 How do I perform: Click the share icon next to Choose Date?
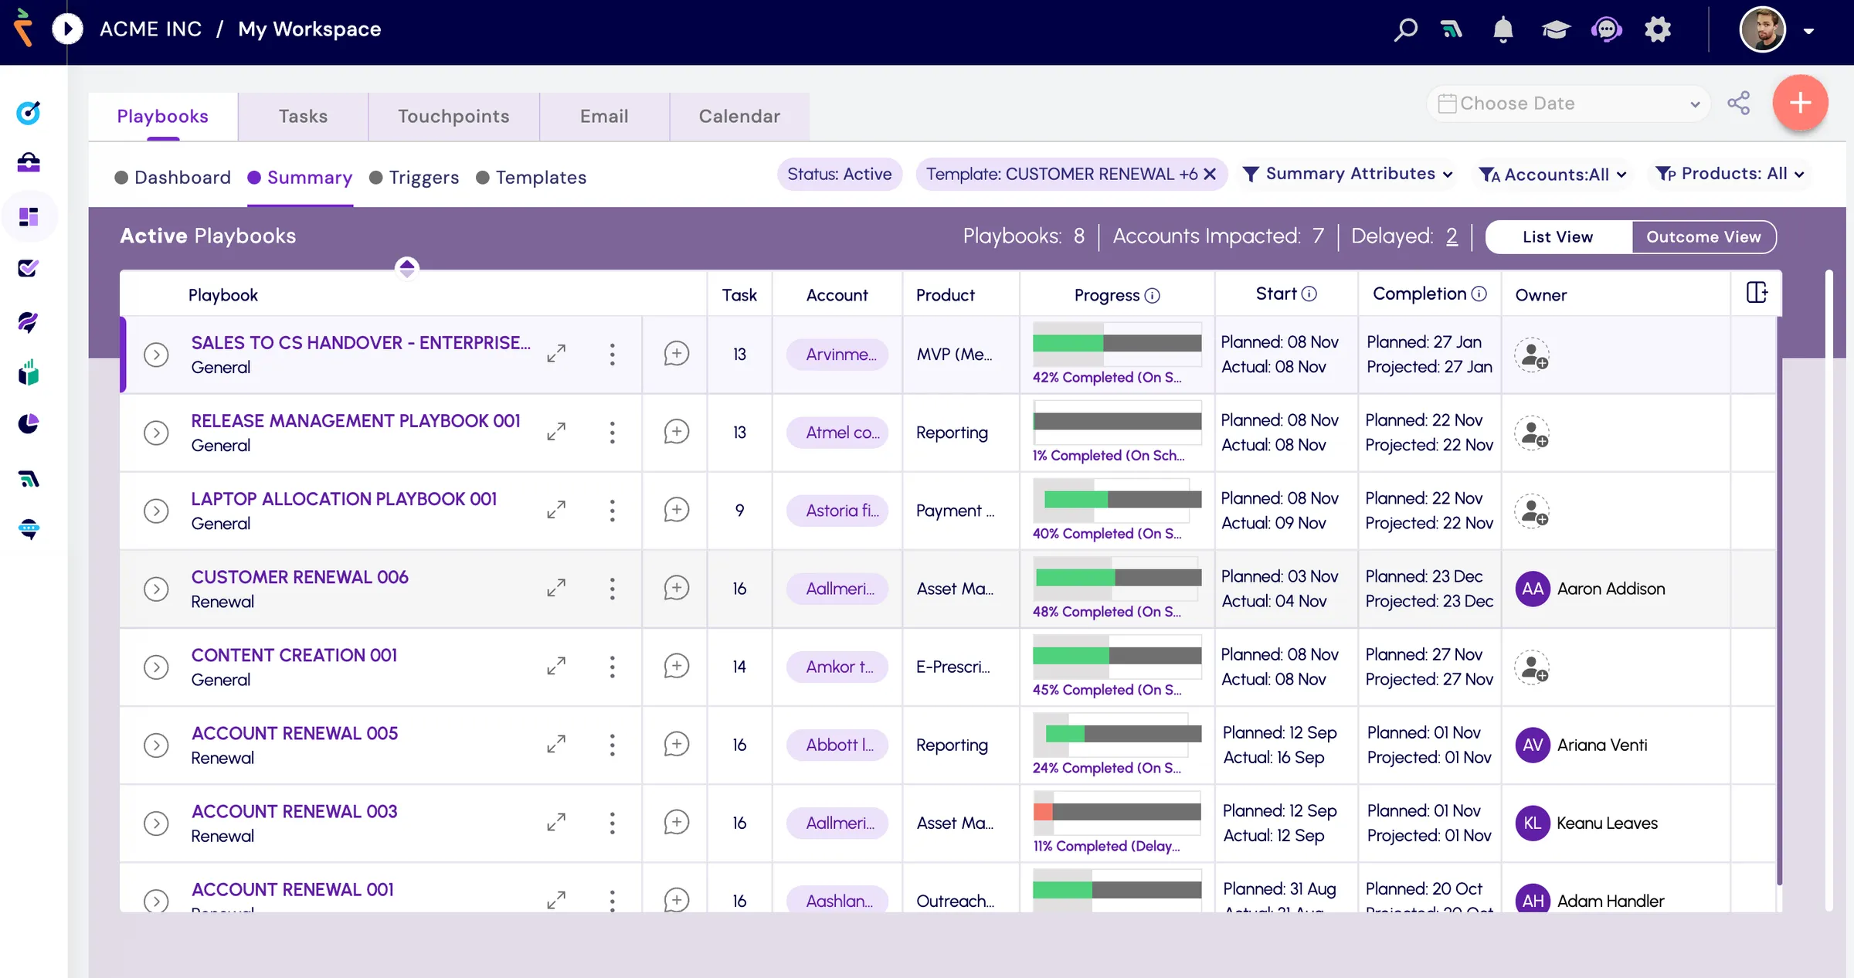[1739, 103]
